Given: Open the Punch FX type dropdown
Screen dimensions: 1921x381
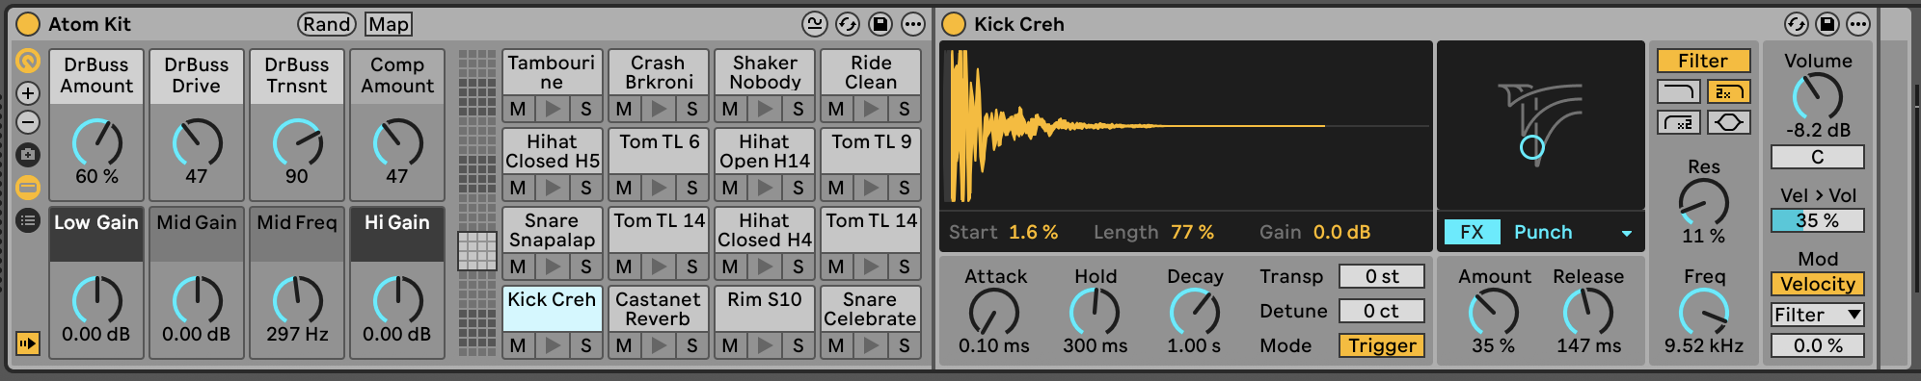Looking at the screenshot, I should pyautogui.click(x=1572, y=232).
